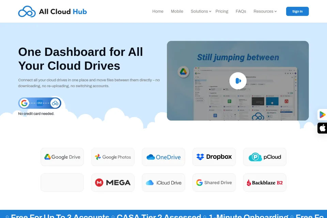Viewport: 327px width, 218px height.
Task: Click the Google Drive icon in video
Action: 183,72
